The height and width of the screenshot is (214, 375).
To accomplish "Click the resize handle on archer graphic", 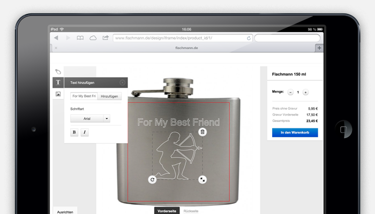I will click(202, 180).
